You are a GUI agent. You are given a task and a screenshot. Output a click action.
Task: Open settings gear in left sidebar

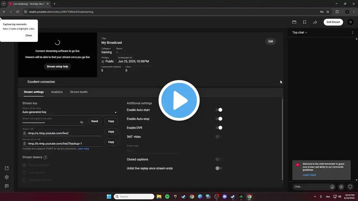[7, 177]
